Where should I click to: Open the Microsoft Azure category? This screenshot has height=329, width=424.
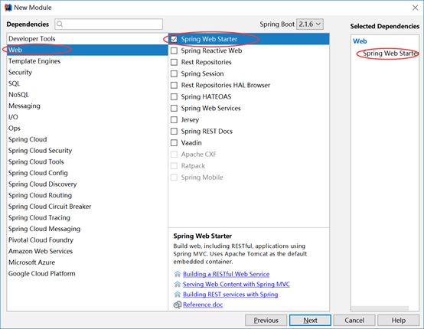point(87,262)
